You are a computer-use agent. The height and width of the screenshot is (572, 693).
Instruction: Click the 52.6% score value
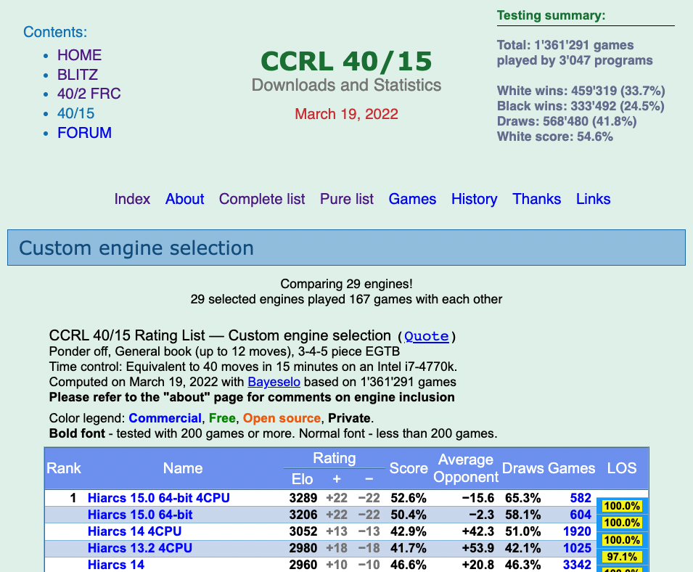(409, 498)
